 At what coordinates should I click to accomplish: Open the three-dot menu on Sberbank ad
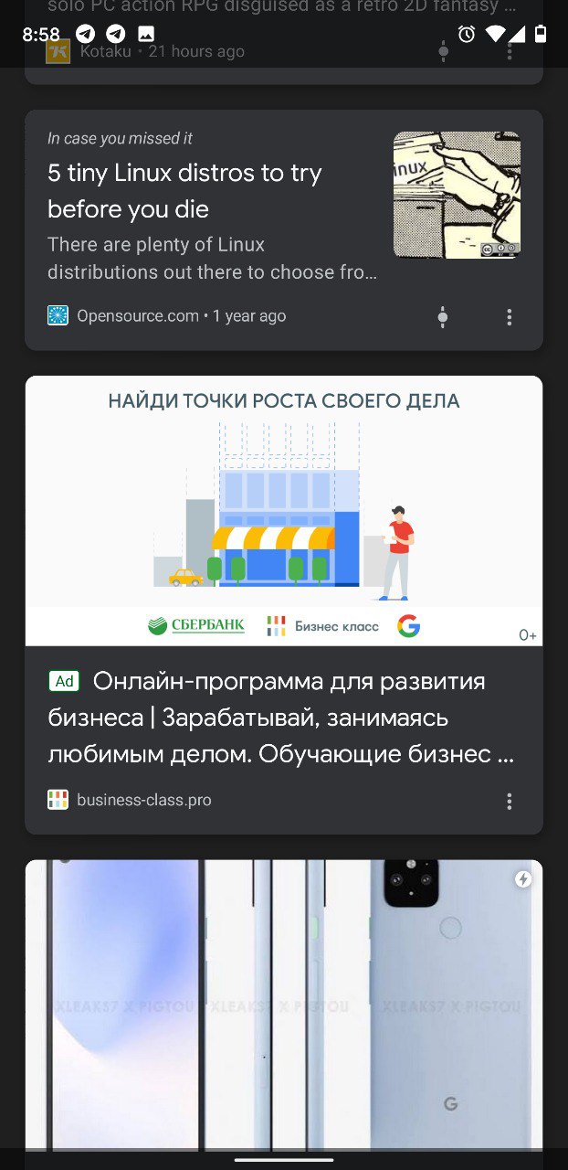[x=509, y=801]
